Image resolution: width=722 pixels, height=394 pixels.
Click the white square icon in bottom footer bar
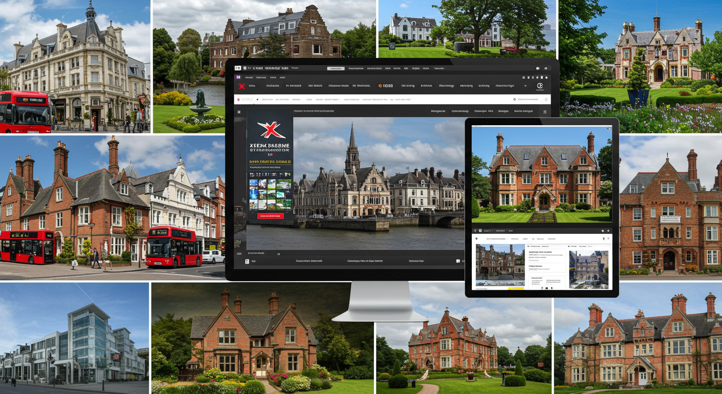coord(247,261)
